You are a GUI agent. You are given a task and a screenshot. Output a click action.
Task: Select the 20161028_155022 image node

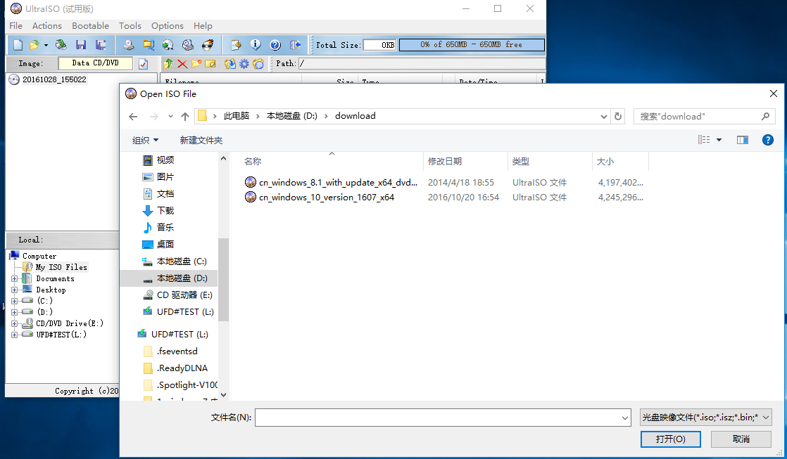pyautogui.click(x=54, y=79)
